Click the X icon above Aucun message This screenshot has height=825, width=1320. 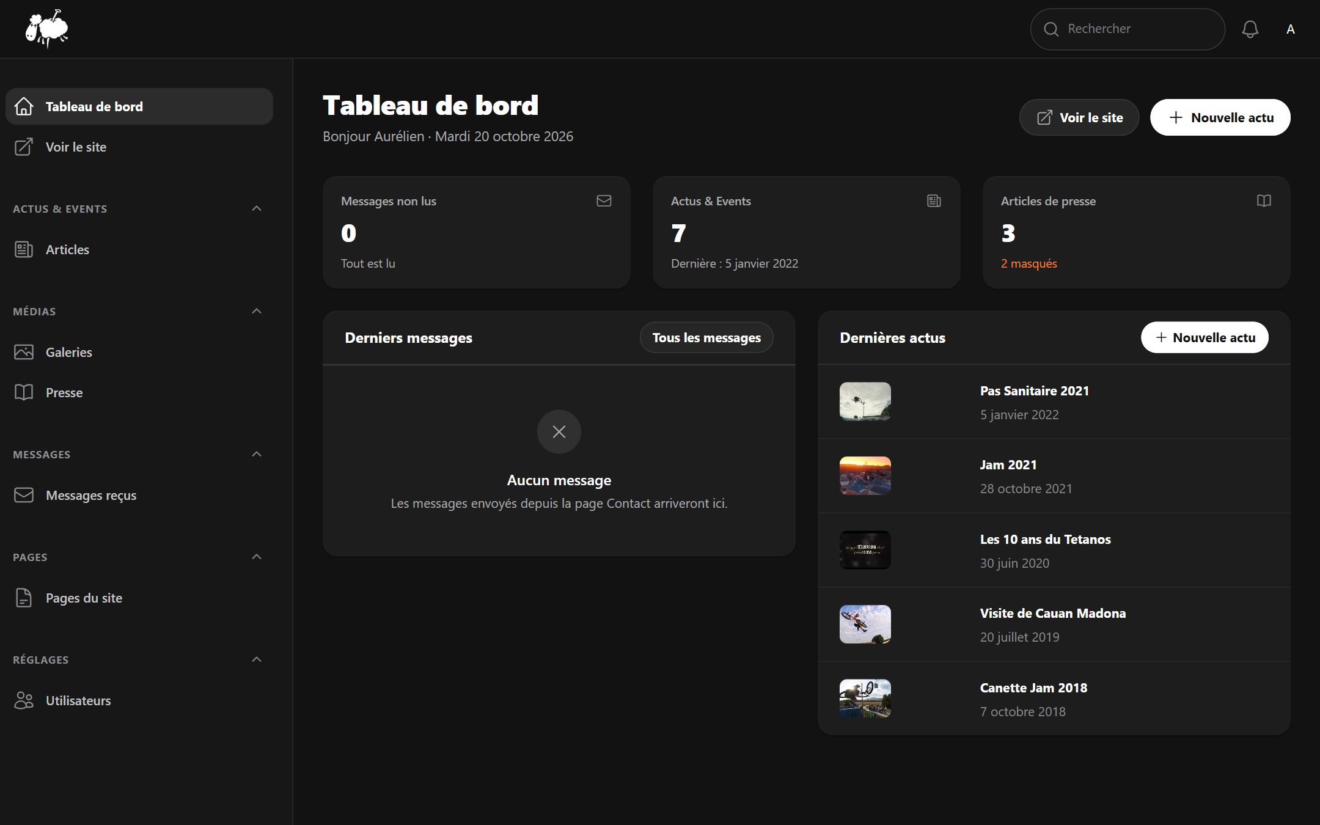[559, 431]
